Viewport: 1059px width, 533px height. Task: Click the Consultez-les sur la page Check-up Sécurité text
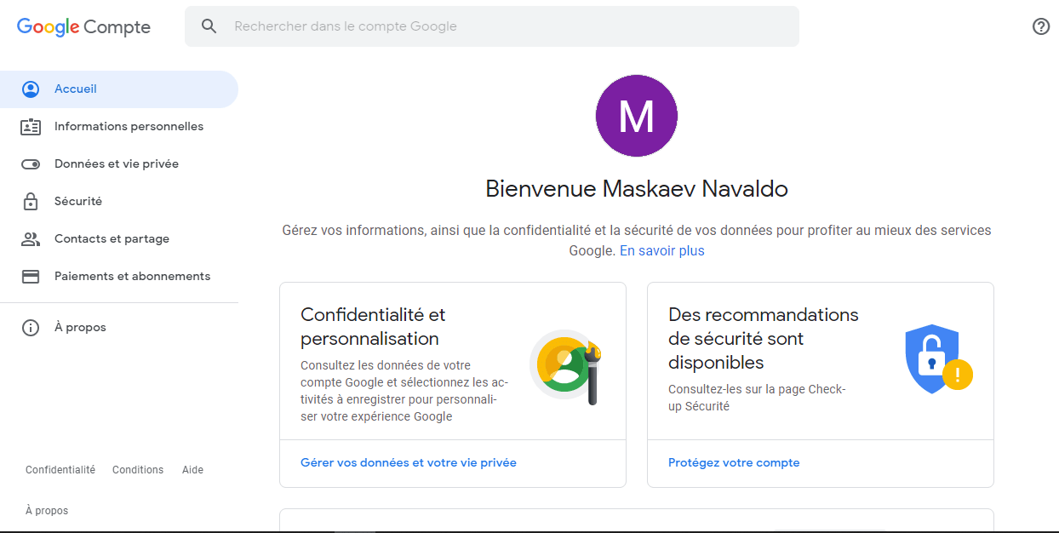click(x=757, y=398)
